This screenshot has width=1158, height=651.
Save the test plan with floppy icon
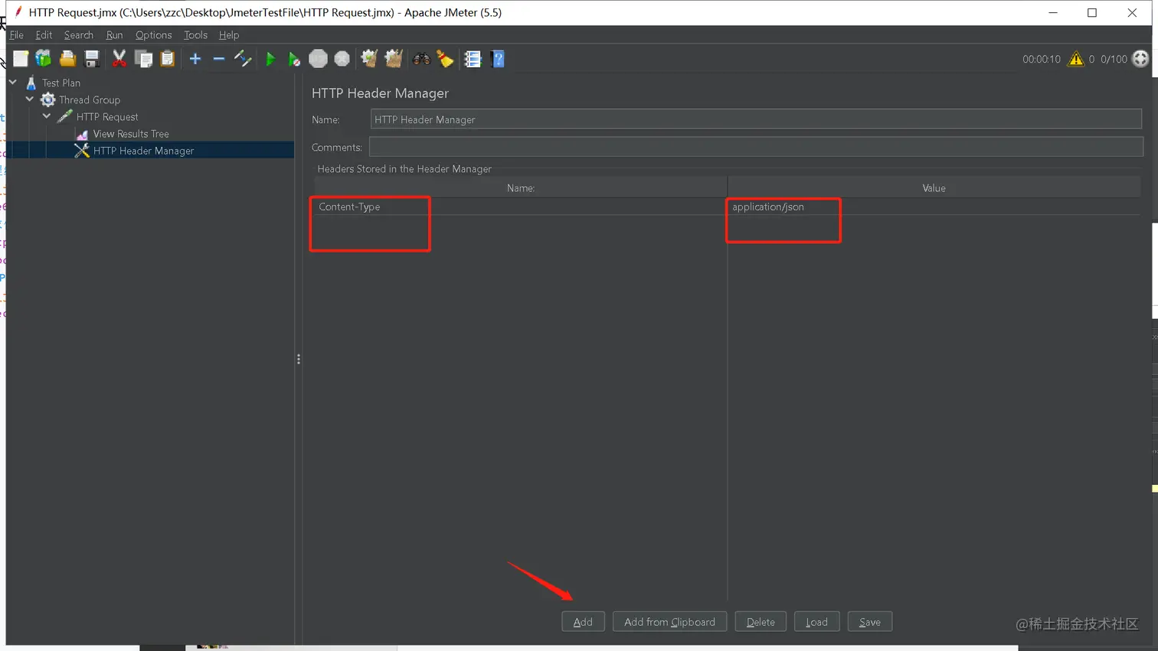(x=92, y=59)
